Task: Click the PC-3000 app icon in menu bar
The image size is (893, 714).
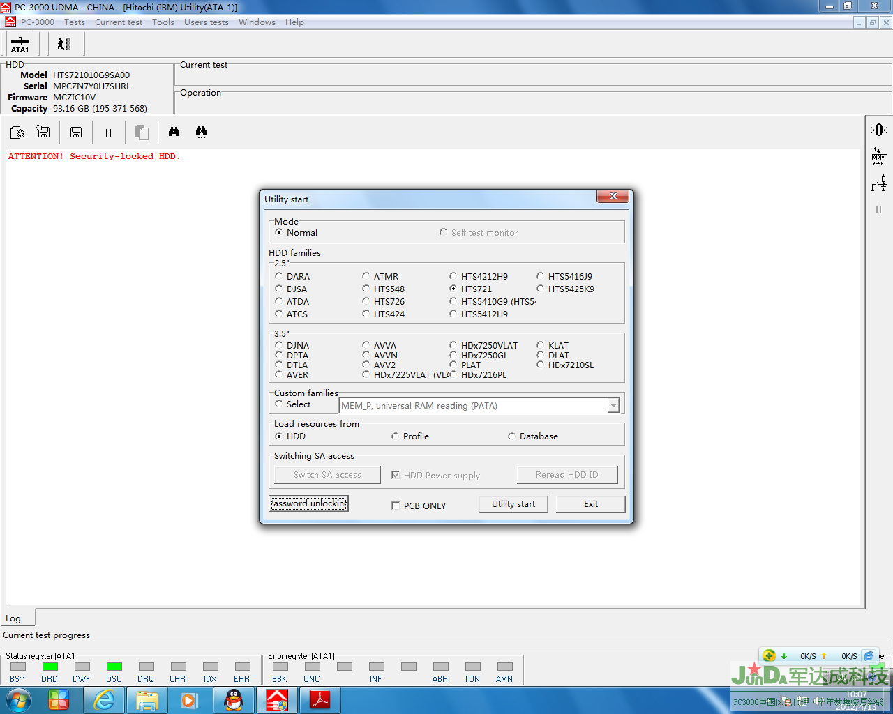Action: click(10, 22)
